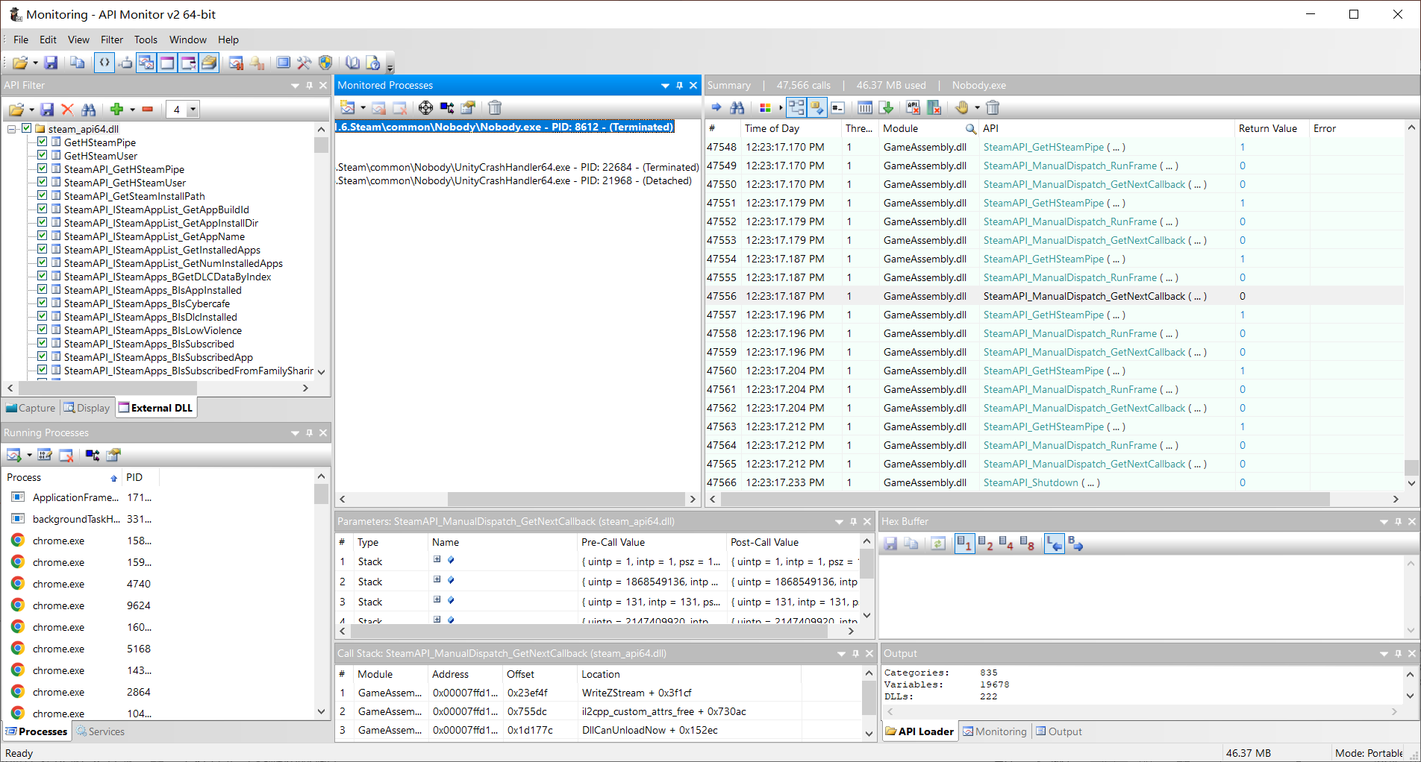The width and height of the screenshot is (1421, 762).
Task: Select the UnityCrashHandler64.exe PID 22684 entry
Action: (517, 167)
